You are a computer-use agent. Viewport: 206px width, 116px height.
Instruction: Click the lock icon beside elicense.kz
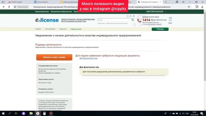[15, 7]
